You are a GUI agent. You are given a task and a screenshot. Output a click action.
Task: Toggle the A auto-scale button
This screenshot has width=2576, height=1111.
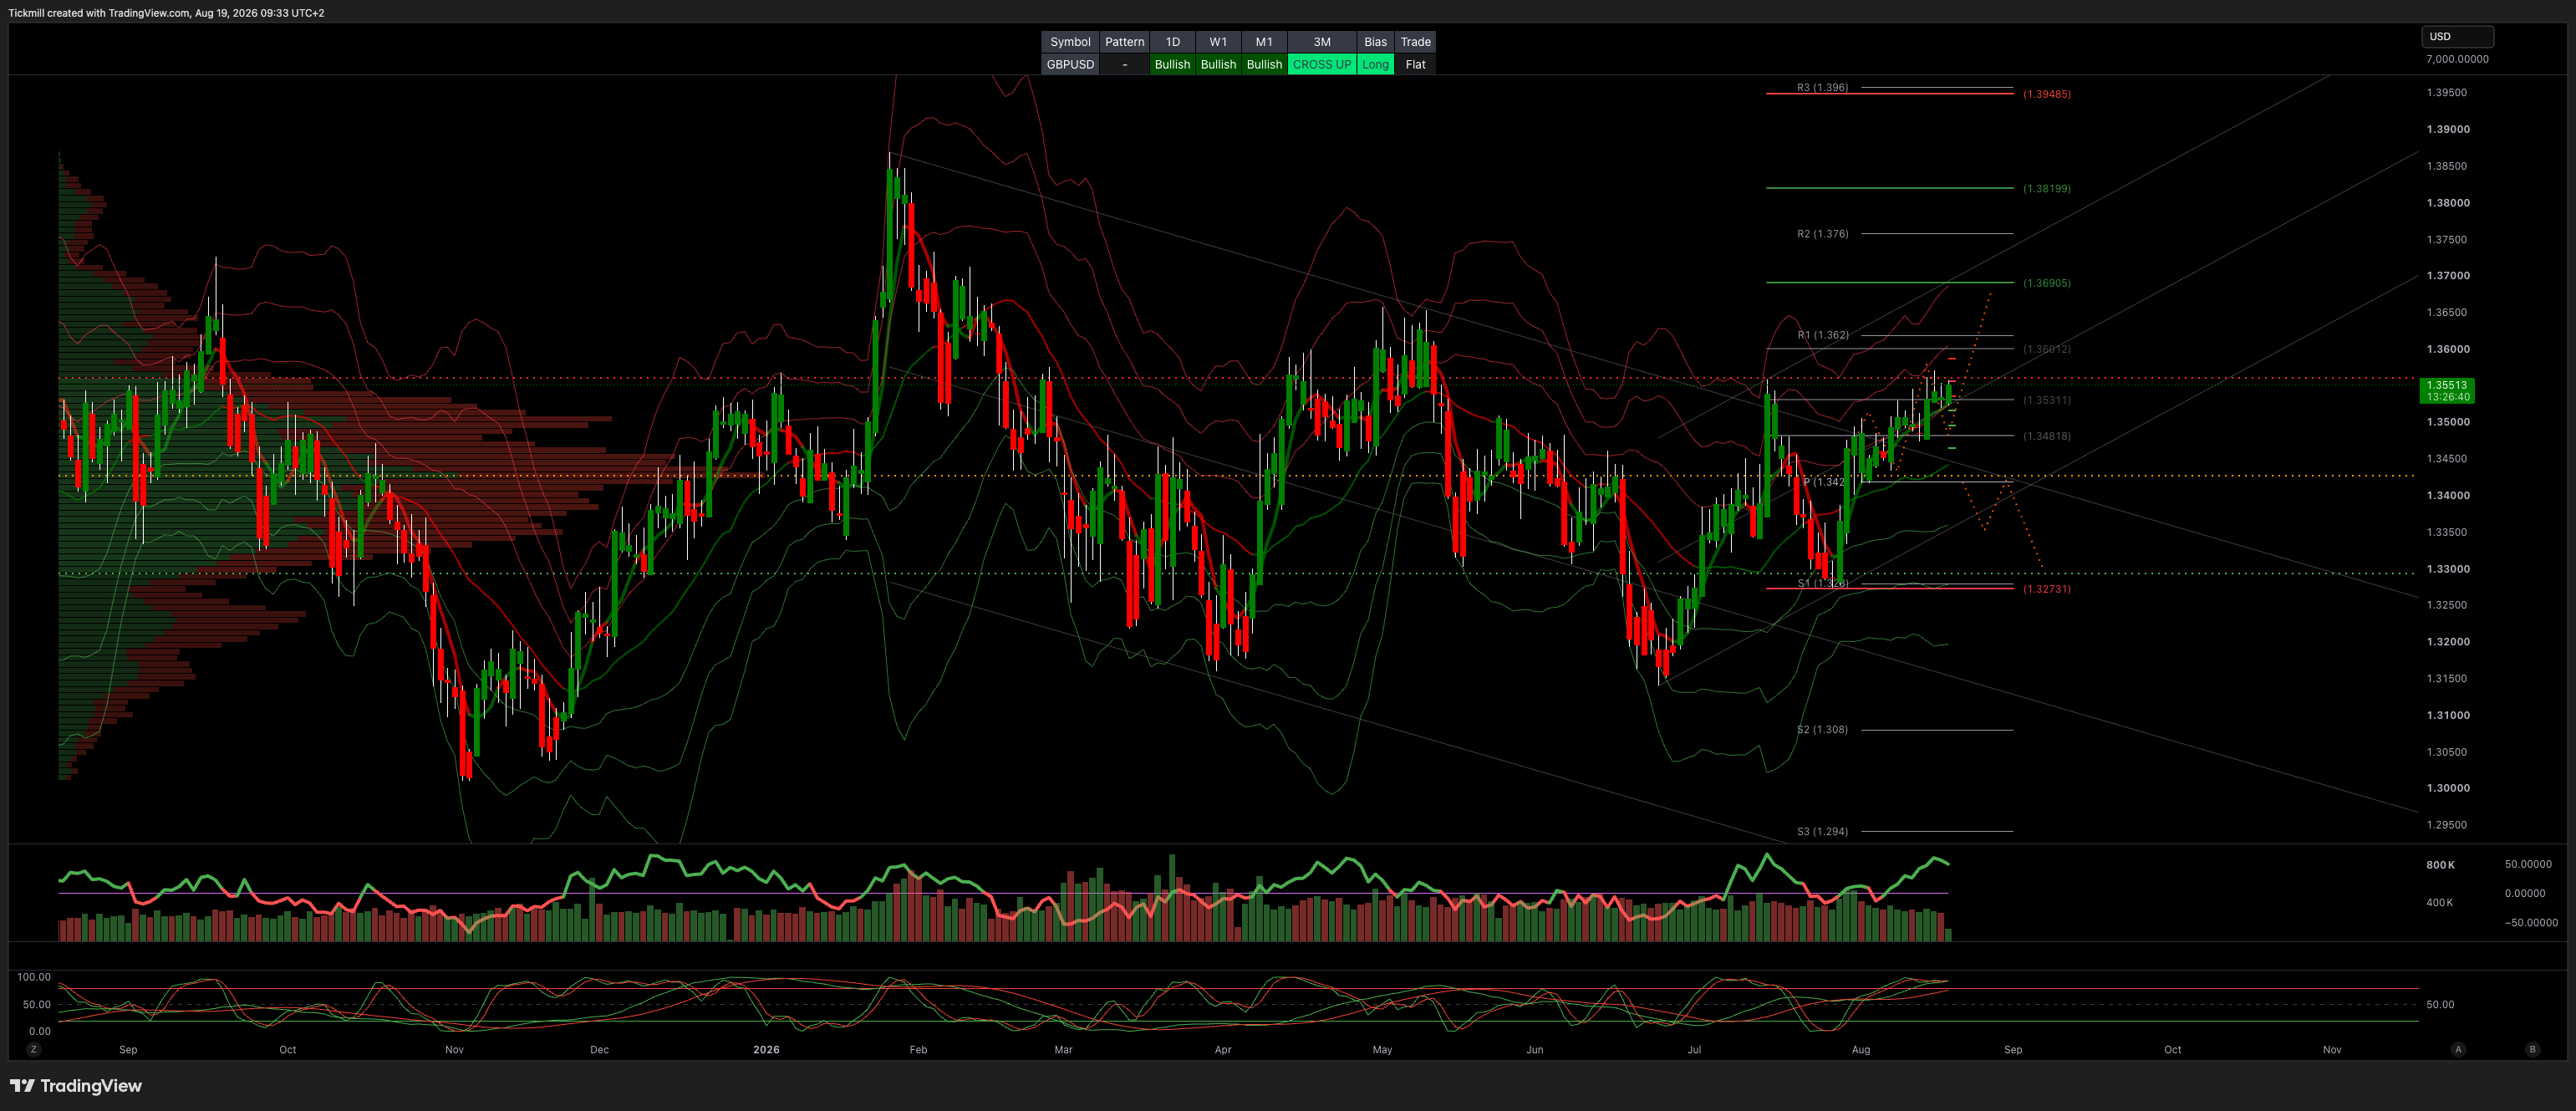click(x=2458, y=1049)
